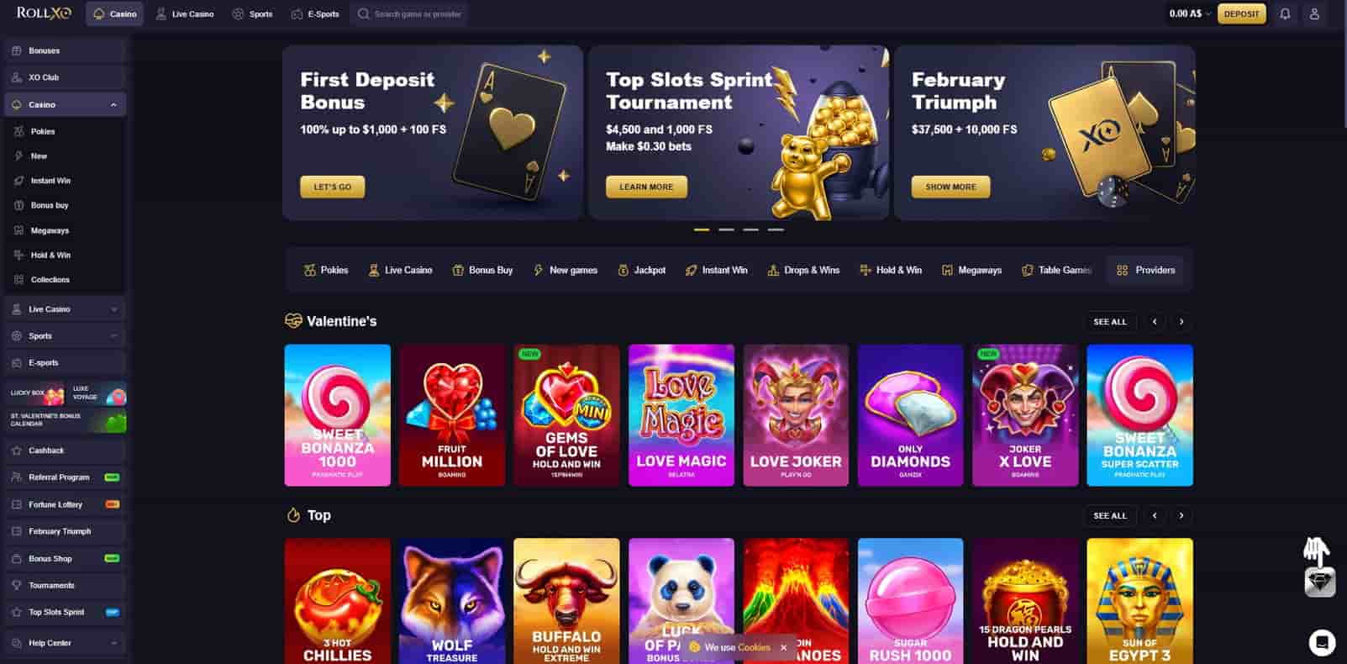Image resolution: width=1347 pixels, height=664 pixels.
Task: Open the balance currency dropdown
Action: click(1208, 14)
